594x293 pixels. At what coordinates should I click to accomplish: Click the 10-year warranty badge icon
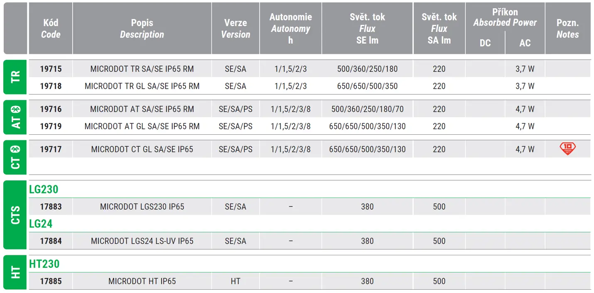click(x=568, y=148)
